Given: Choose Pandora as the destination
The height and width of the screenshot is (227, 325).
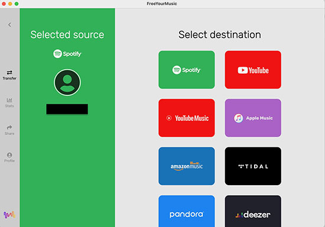Looking at the screenshot, I should click(x=187, y=211).
